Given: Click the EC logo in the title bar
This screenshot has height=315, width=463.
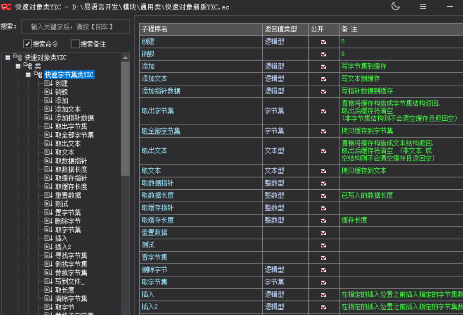Looking at the screenshot, I should (7, 7).
